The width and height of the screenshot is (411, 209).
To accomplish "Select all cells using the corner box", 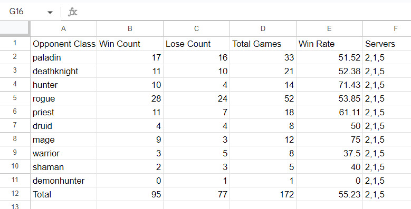I will [x=15, y=28].
